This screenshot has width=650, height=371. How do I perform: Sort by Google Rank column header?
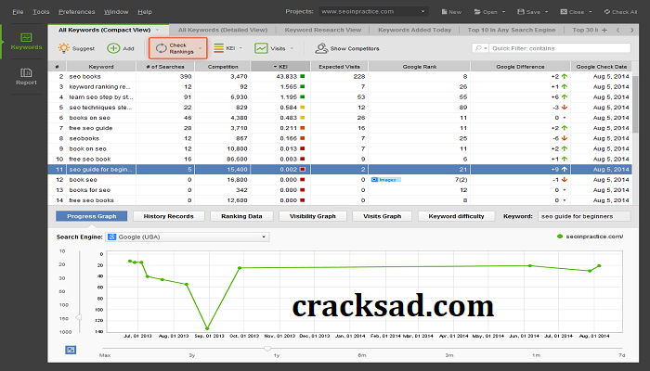tap(419, 66)
